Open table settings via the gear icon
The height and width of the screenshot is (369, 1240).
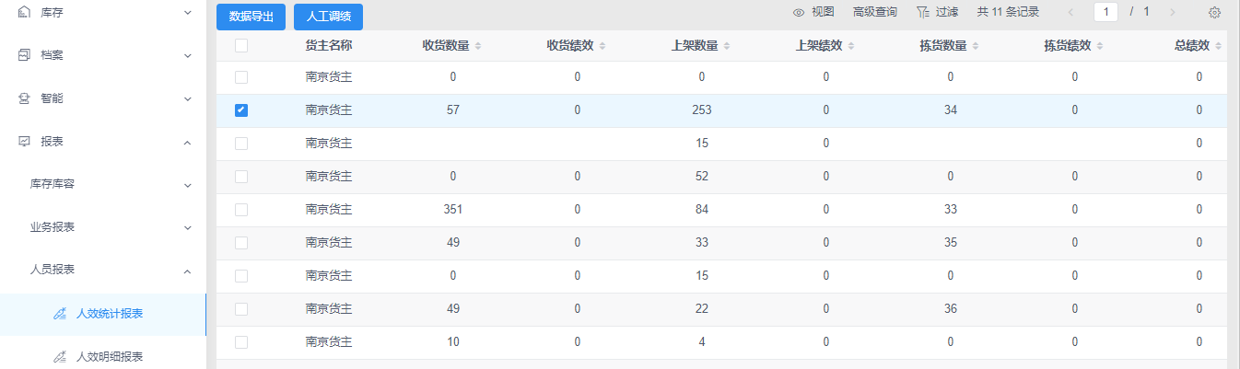click(1214, 12)
